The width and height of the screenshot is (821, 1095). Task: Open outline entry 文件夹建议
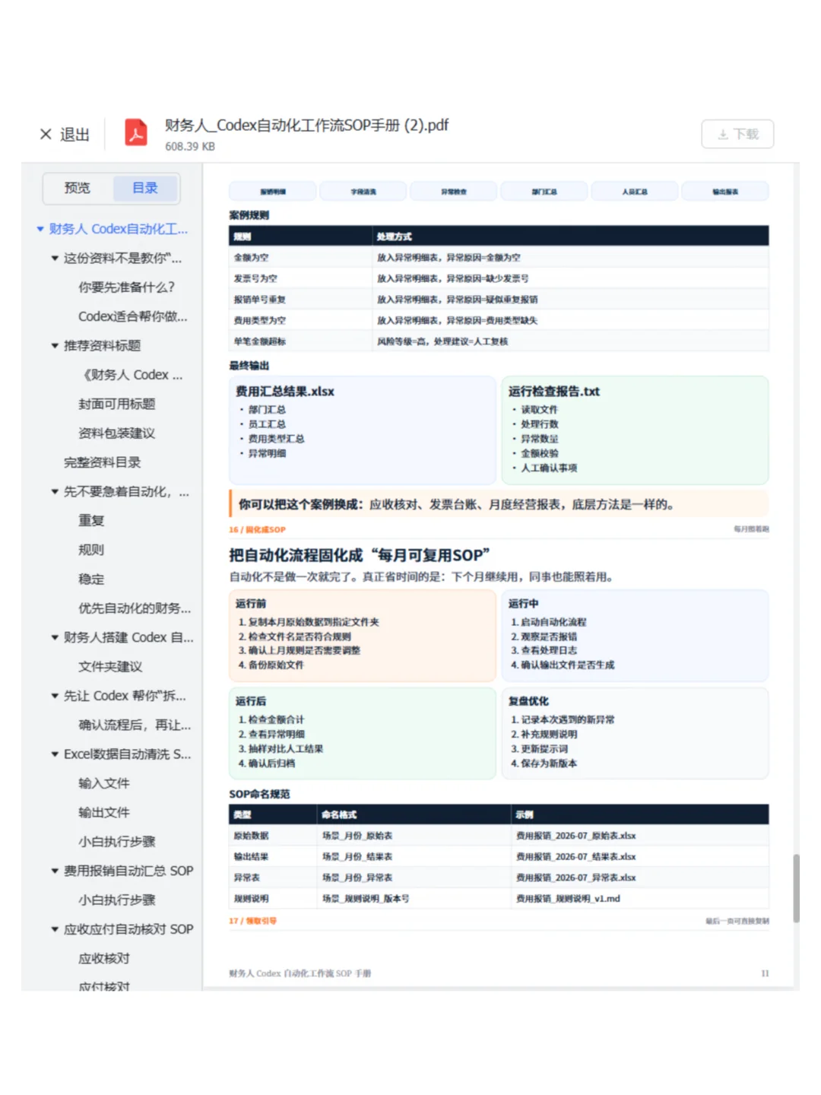click(110, 667)
